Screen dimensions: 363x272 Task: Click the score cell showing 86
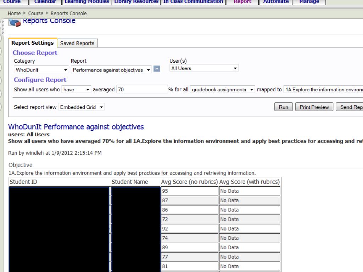190,210
